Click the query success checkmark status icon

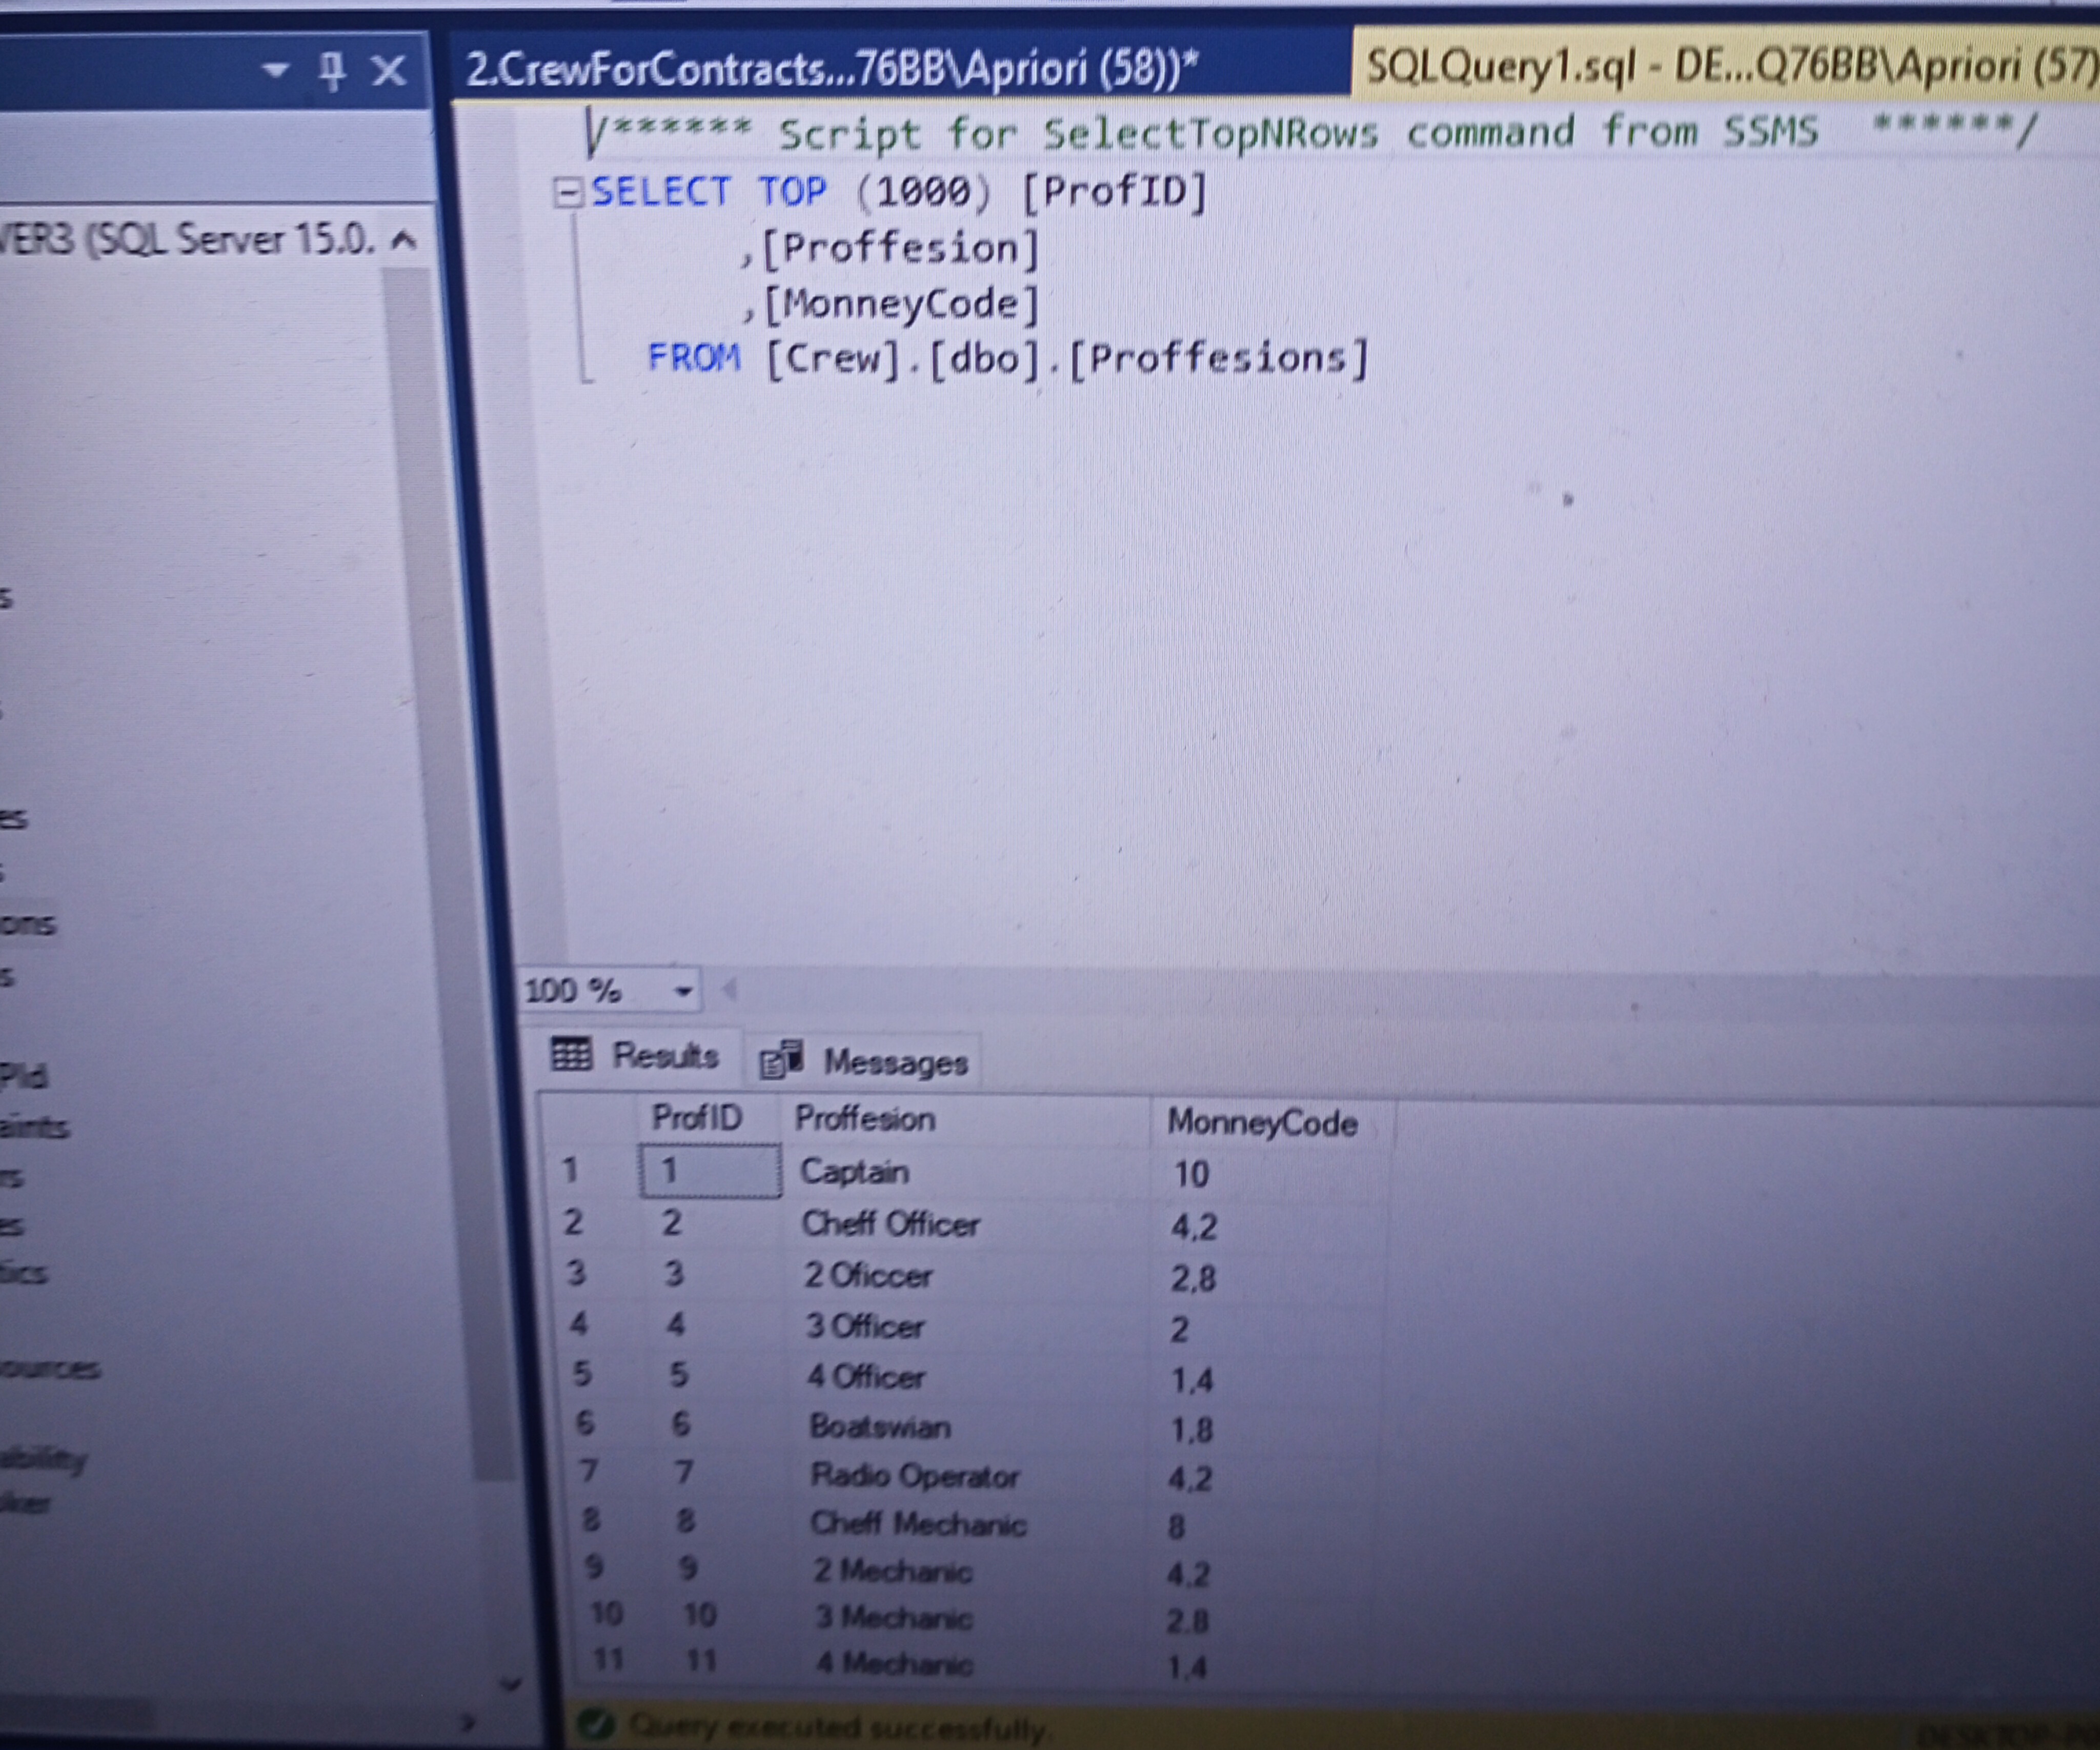coord(597,1724)
